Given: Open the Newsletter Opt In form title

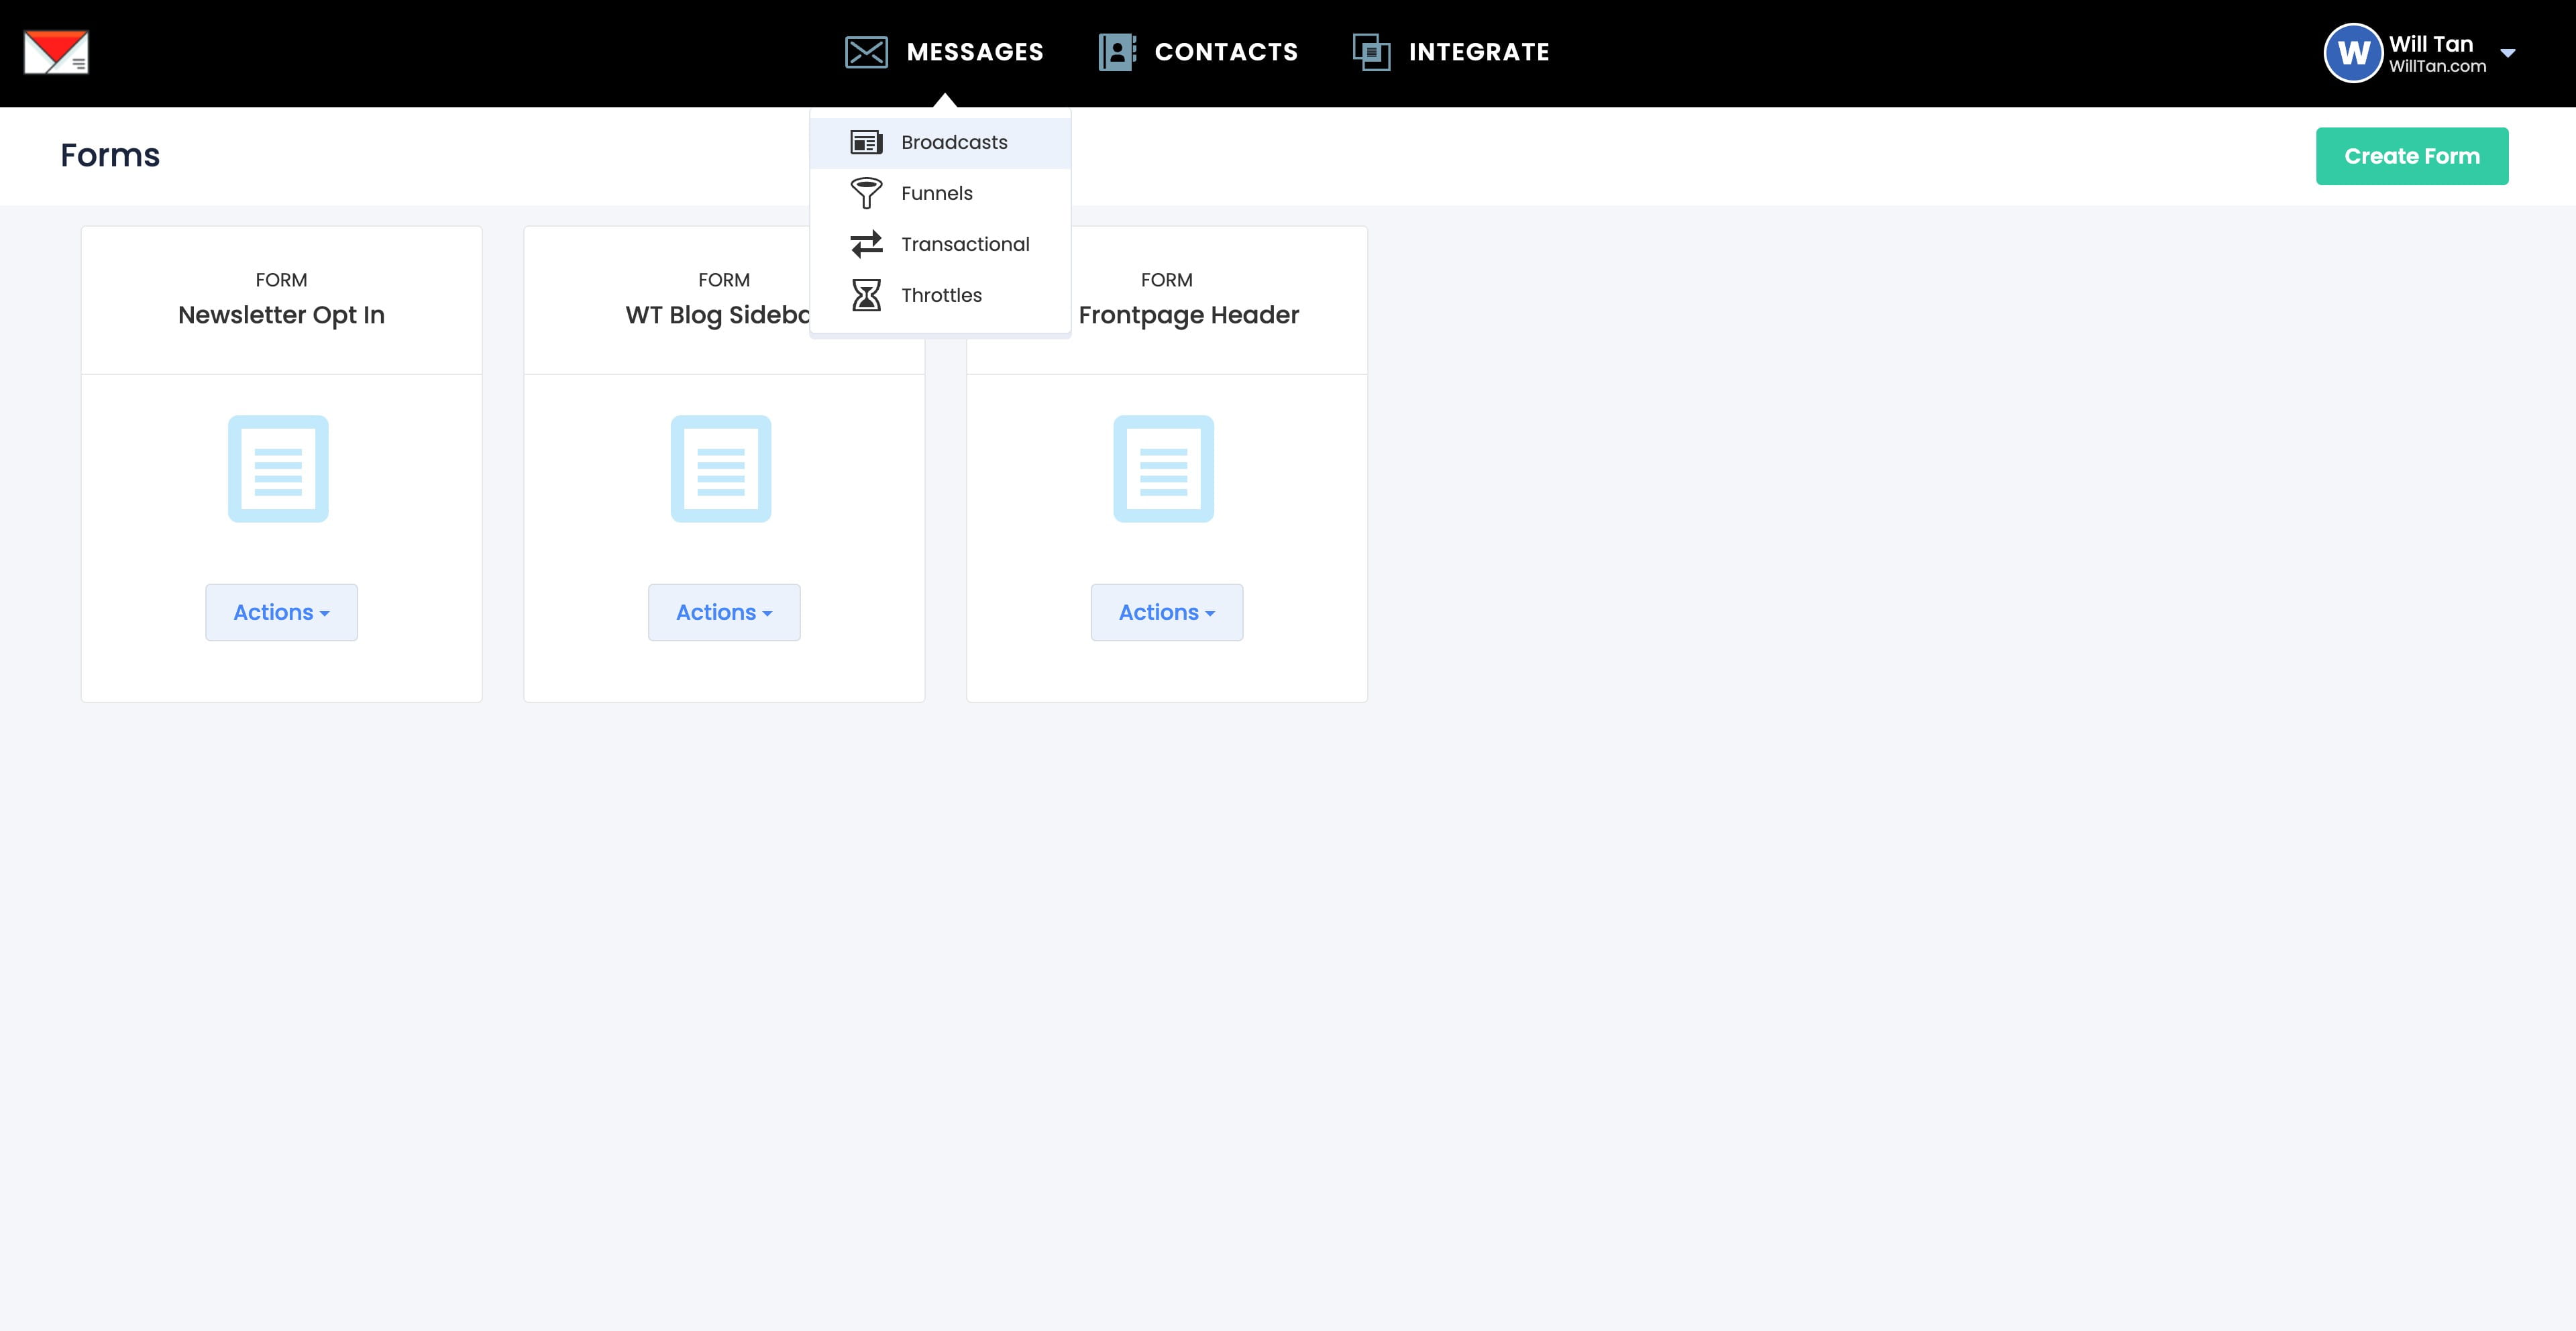Looking at the screenshot, I should (x=281, y=315).
